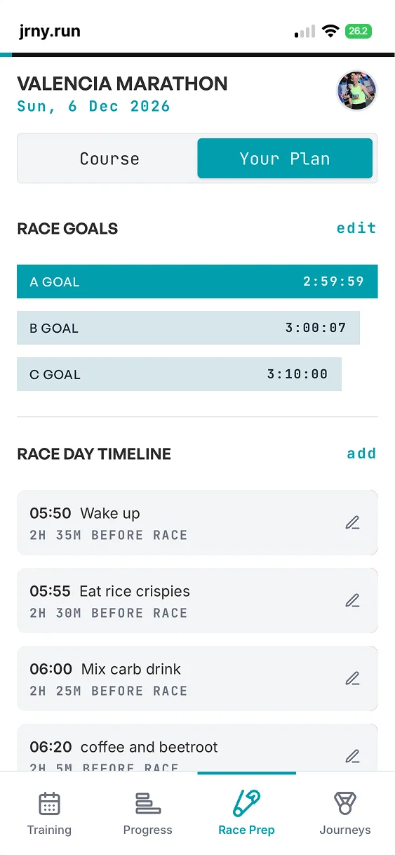Open the 05:50 Wake up card
The image size is (395, 855).
click(x=197, y=523)
